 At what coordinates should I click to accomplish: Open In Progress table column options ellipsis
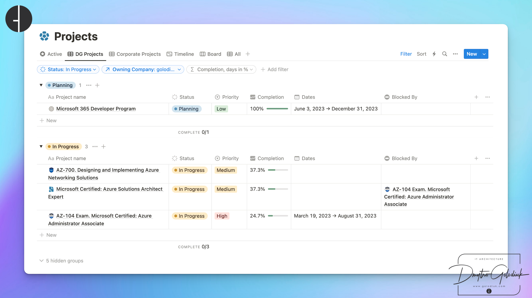(487, 158)
